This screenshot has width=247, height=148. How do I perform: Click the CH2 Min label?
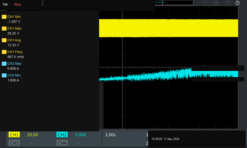[x=14, y=75]
